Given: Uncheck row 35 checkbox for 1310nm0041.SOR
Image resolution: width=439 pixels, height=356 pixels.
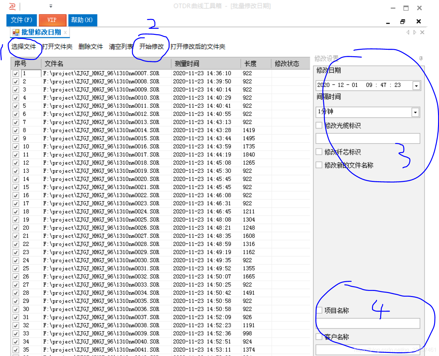Looking at the screenshot, I should coord(16,350).
